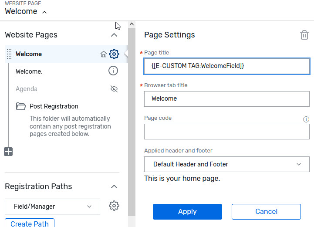Cancel the page settings changes
This screenshot has width=314, height=227.
click(266, 212)
